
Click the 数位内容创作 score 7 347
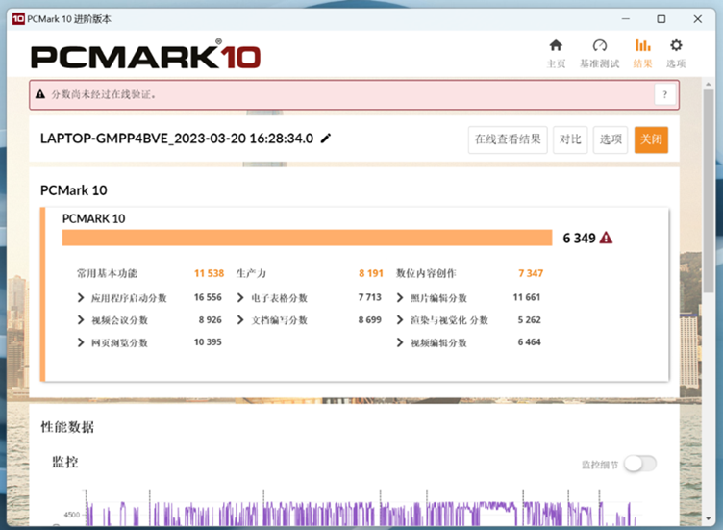531,273
